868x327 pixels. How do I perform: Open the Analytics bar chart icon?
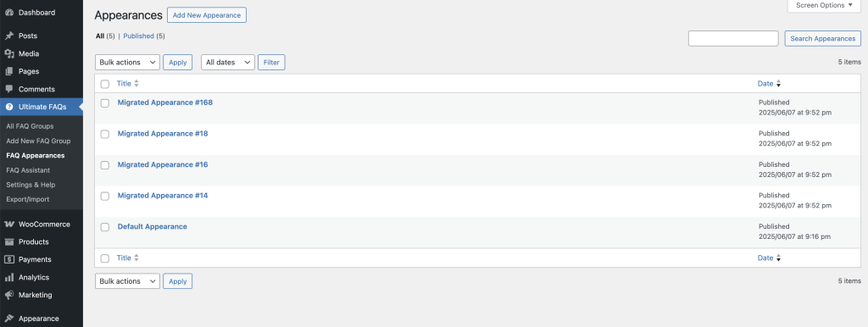[8, 277]
